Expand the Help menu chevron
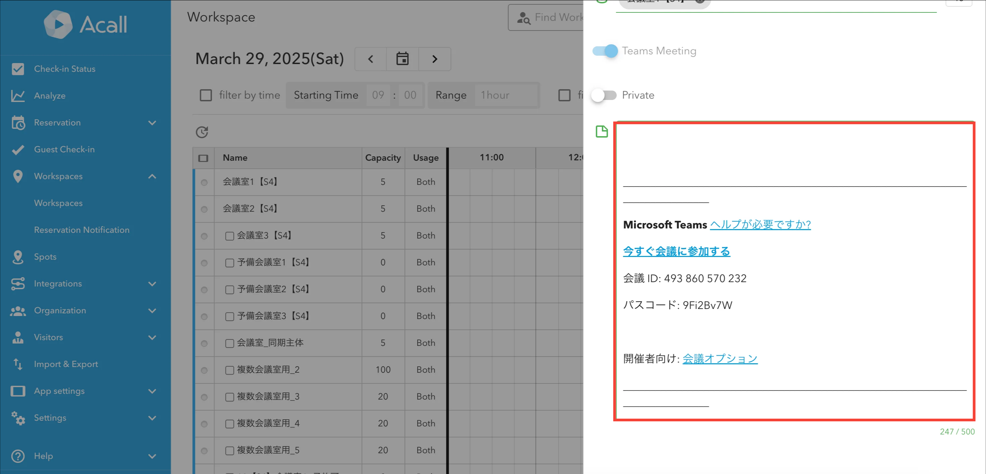Viewport: 986px width, 474px height. (152, 456)
